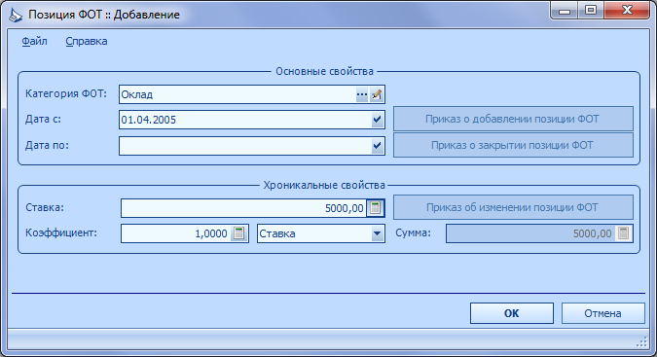
Task: Click the Основные свойства group title
Action: point(324,72)
